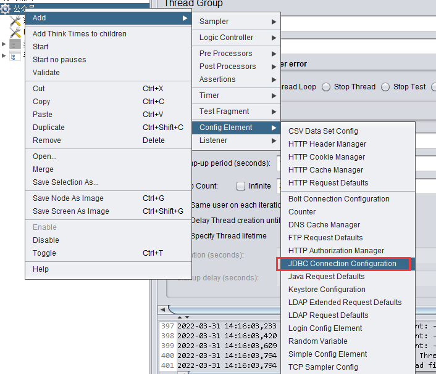Click Save Selection As...
Image resolution: width=436 pixels, height=374 pixels.
pos(108,182)
